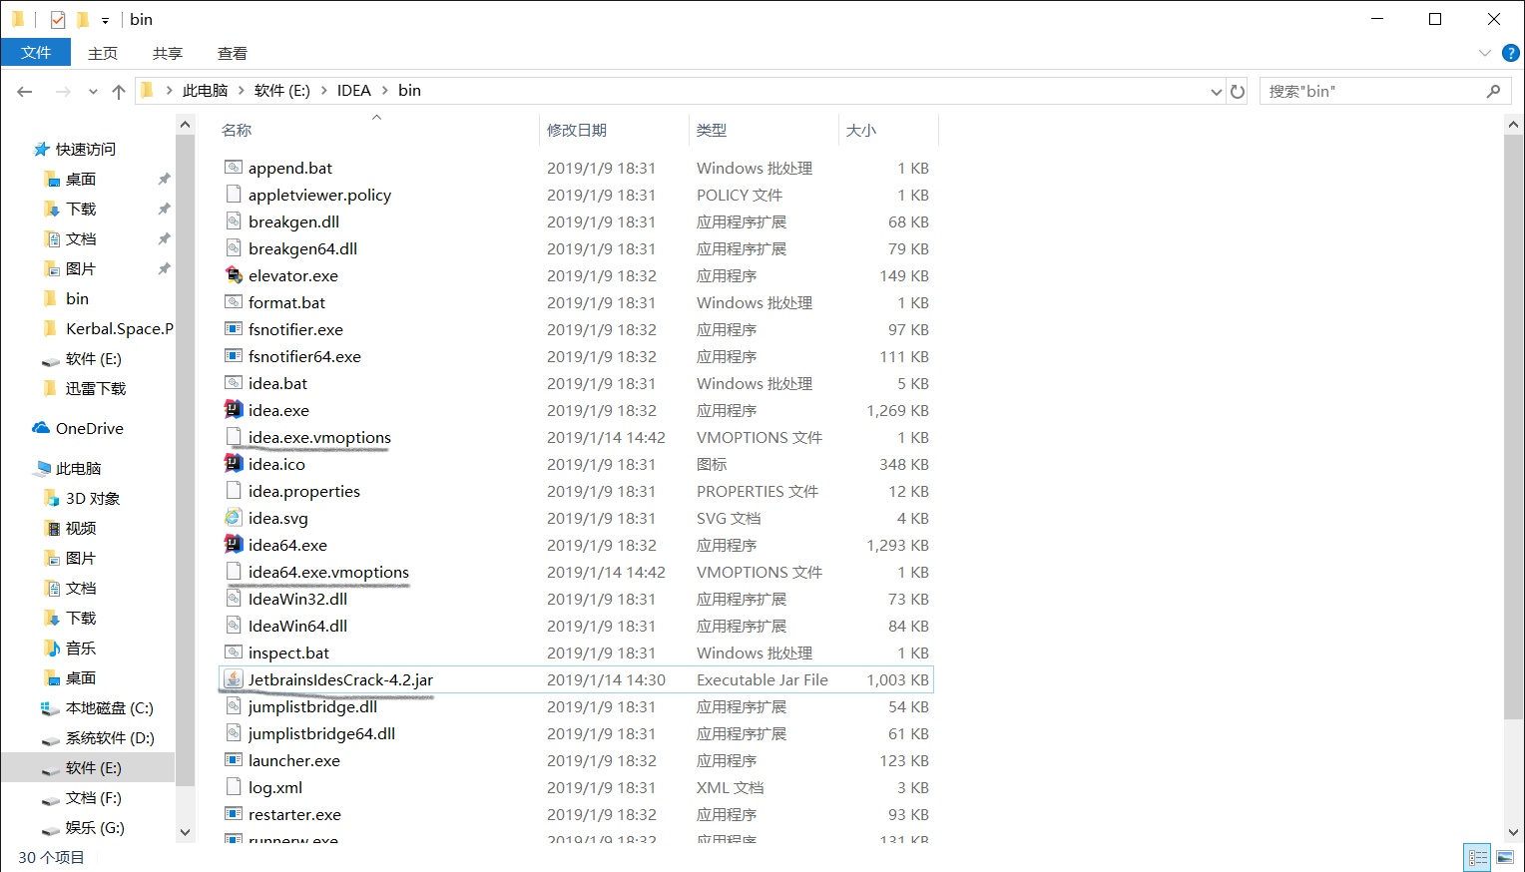The height and width of the screenshot is (872, 1525).
Task: Open 音乐 folder in navigation pane
Action: (81, 648)
